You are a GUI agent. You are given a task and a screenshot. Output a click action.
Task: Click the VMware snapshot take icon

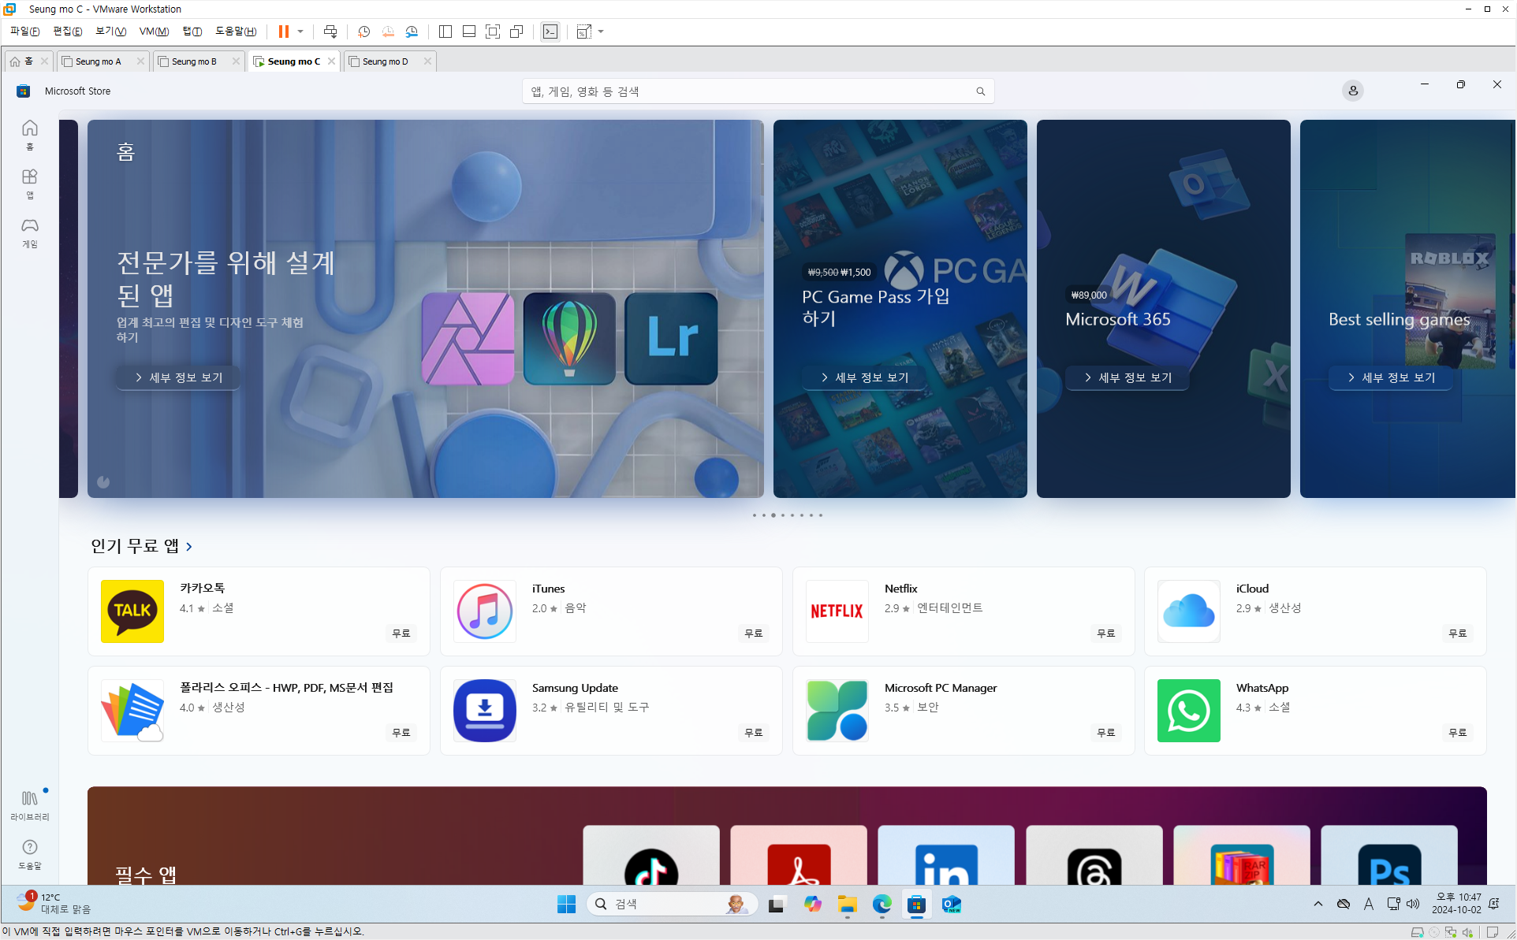coord(363,32)
